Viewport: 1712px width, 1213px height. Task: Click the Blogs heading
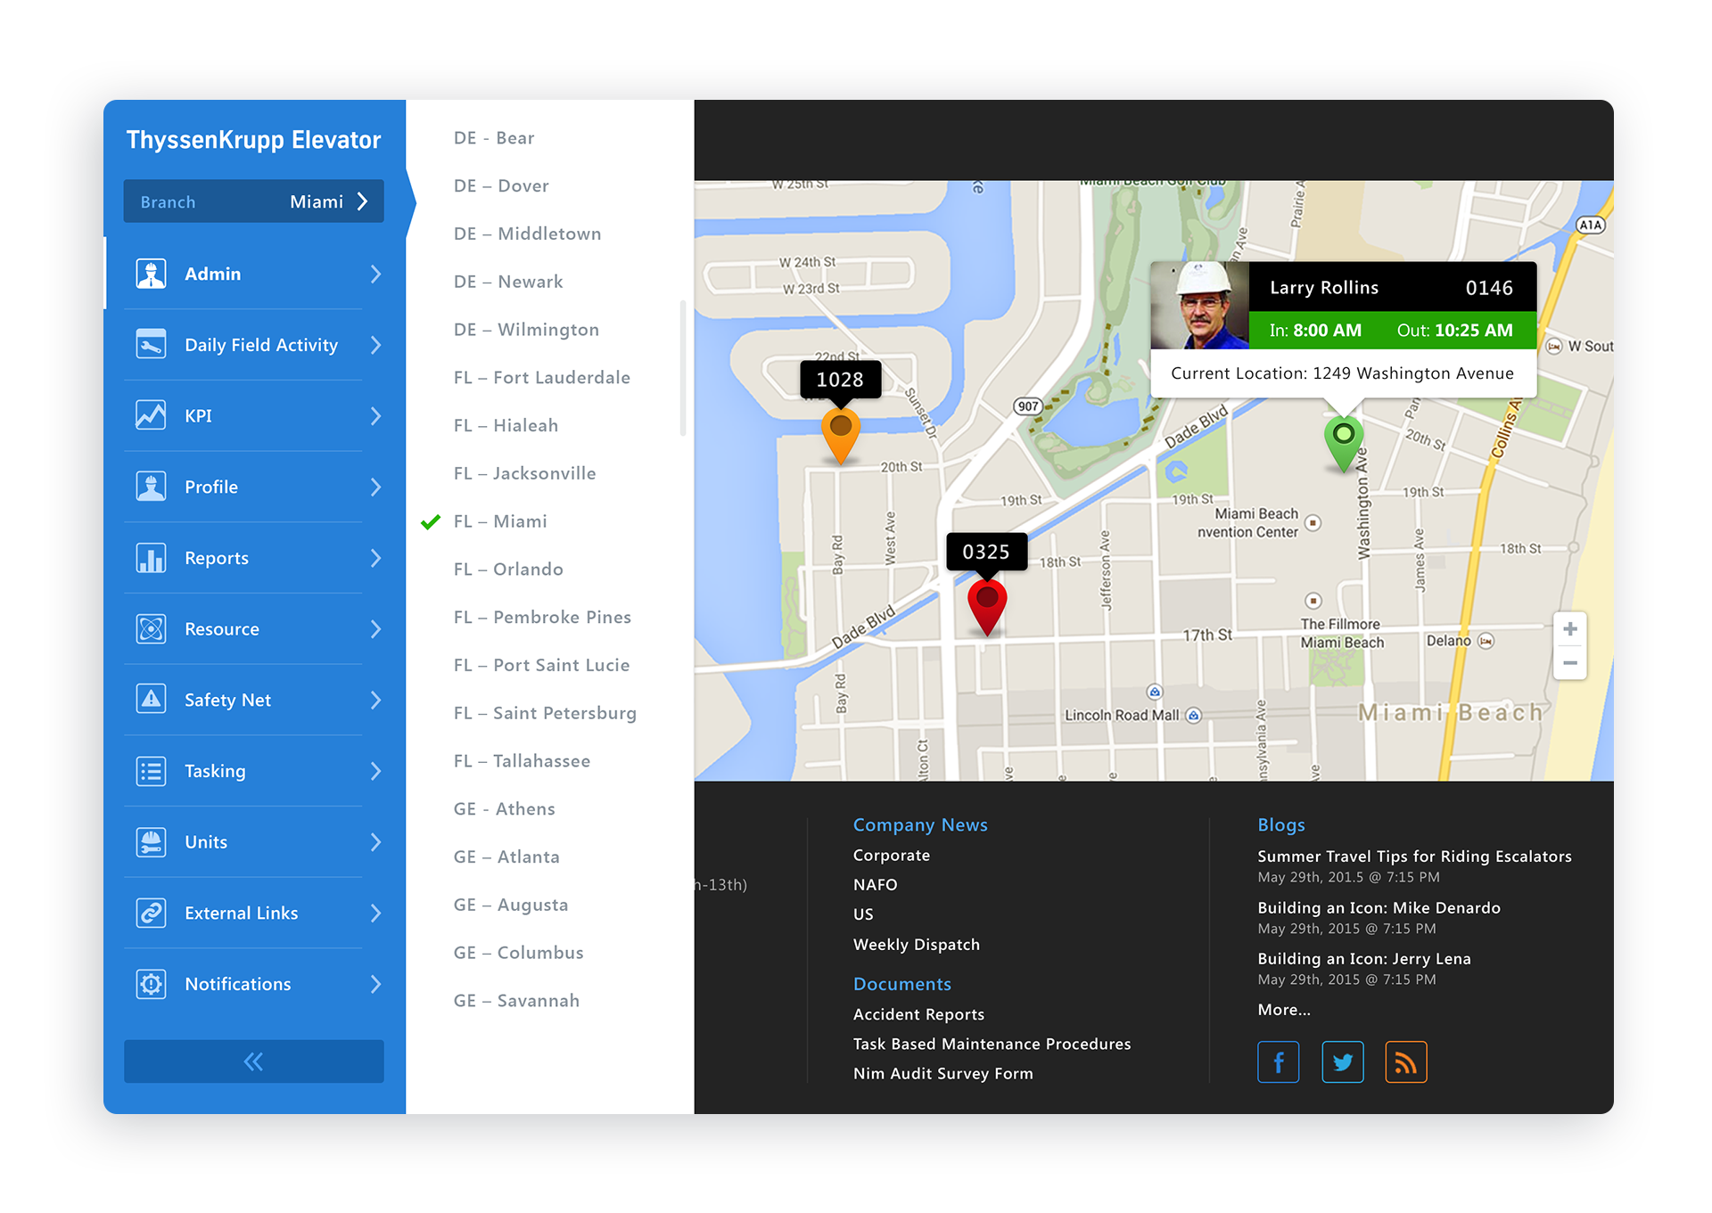(x=1281, y=825)
